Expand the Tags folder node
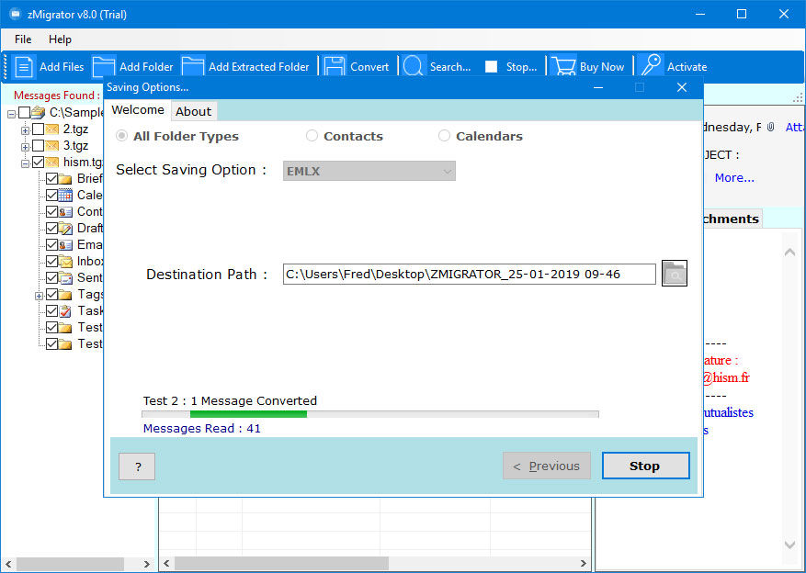This screenshot has width=806, height=573. (39, 296)
